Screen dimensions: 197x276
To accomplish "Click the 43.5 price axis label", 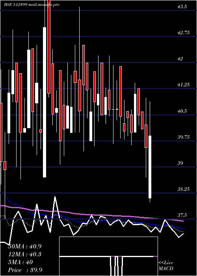I will click(182, 7).
